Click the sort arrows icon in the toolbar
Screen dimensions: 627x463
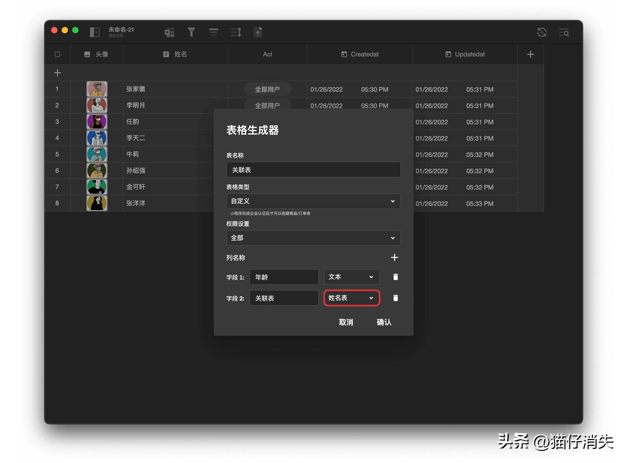tap(235, 32)
